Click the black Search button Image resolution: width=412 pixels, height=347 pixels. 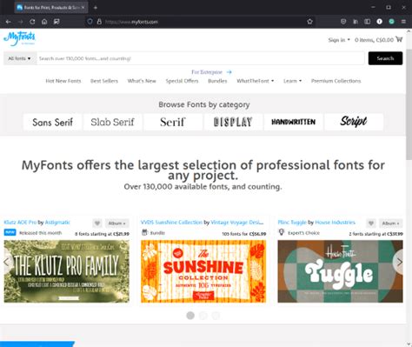click(x=385, y=58)
